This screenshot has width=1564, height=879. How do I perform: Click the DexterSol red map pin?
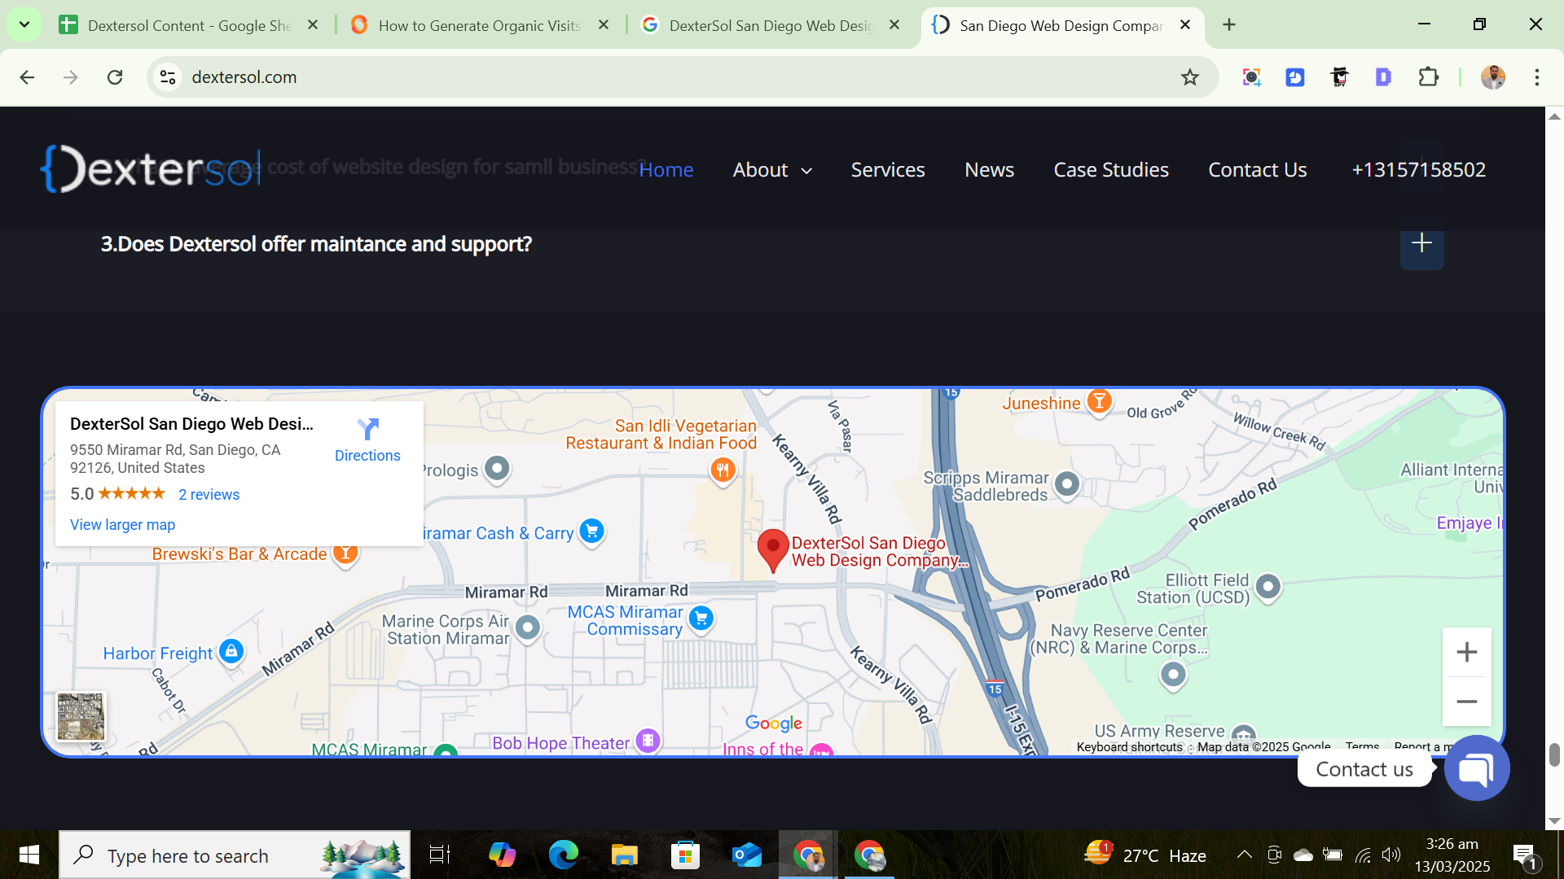(x=772, y=549)
